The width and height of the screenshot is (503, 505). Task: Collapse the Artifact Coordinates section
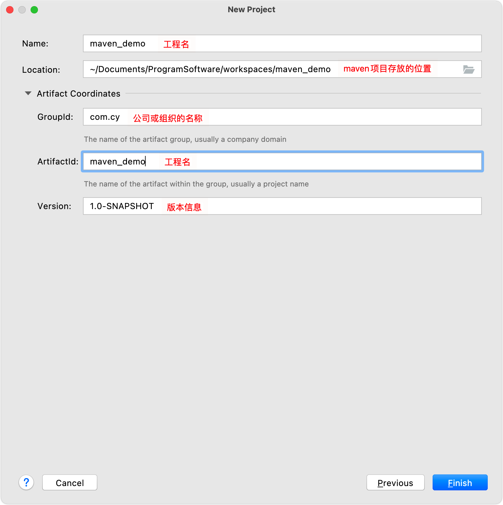pos(28,93)
